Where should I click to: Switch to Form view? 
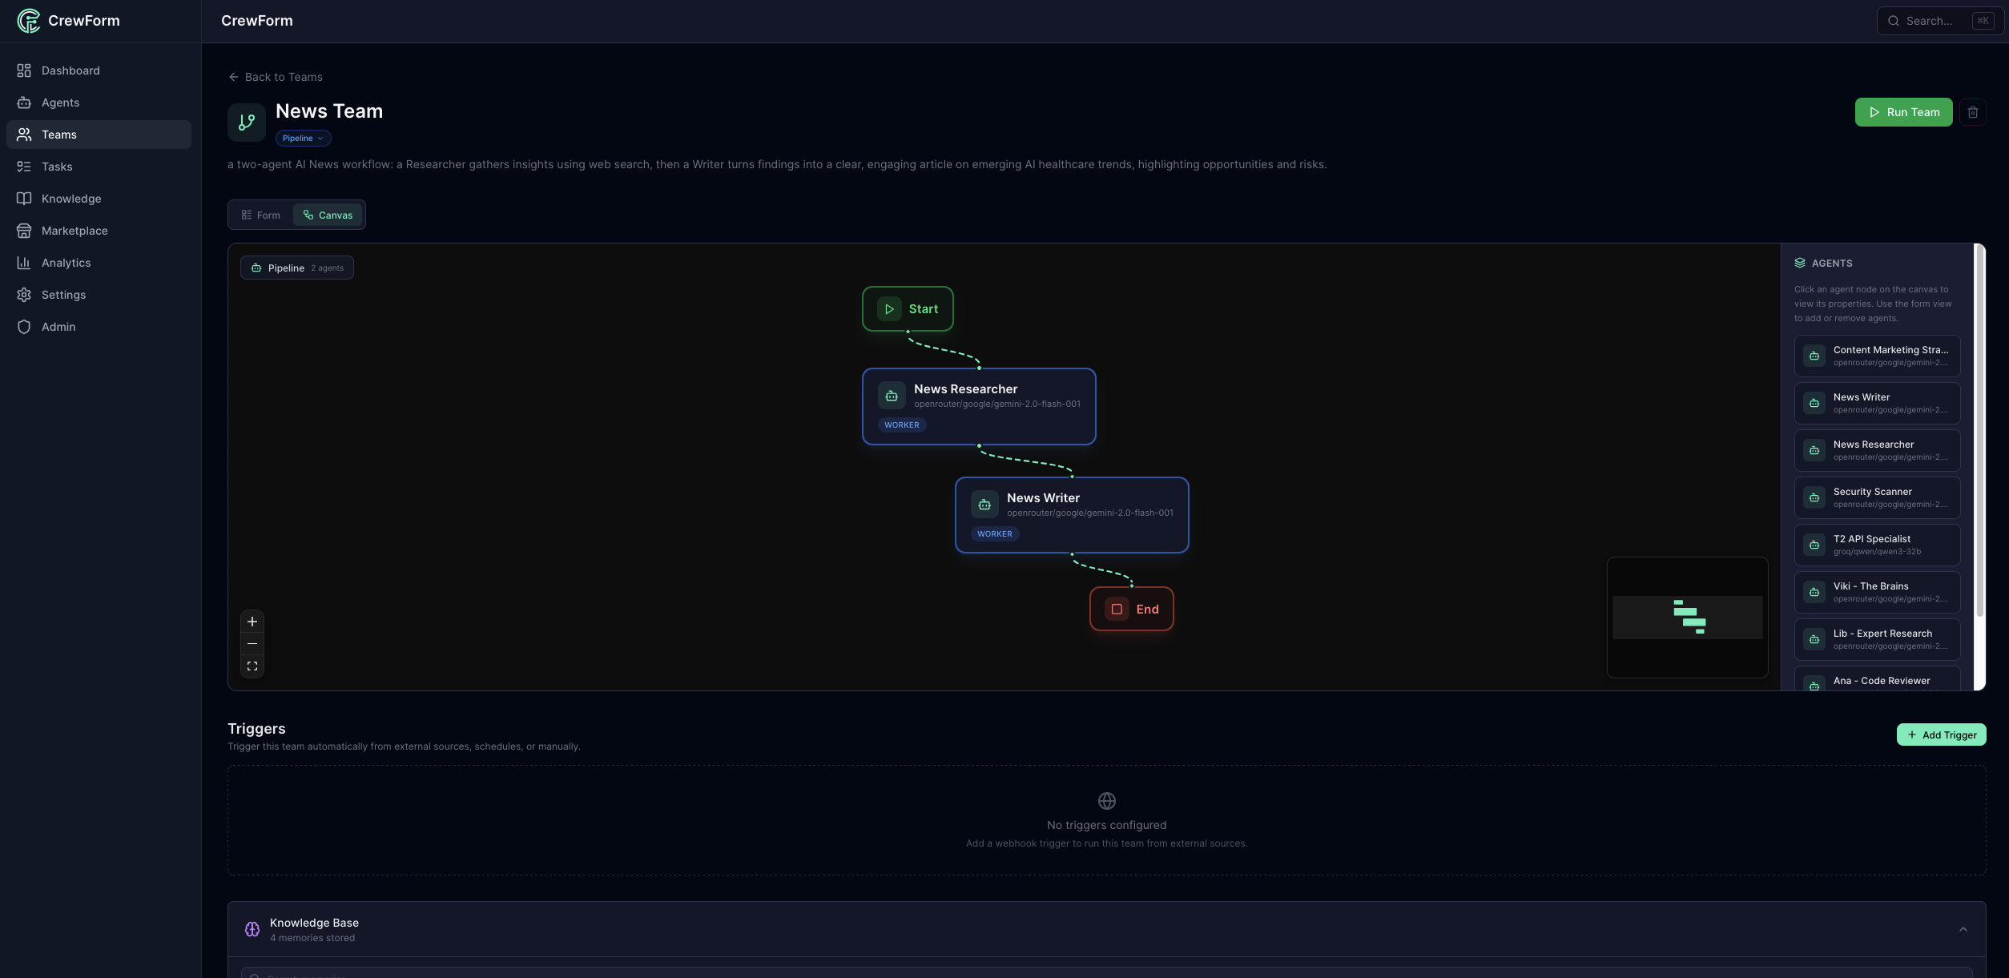pos(261,215)
